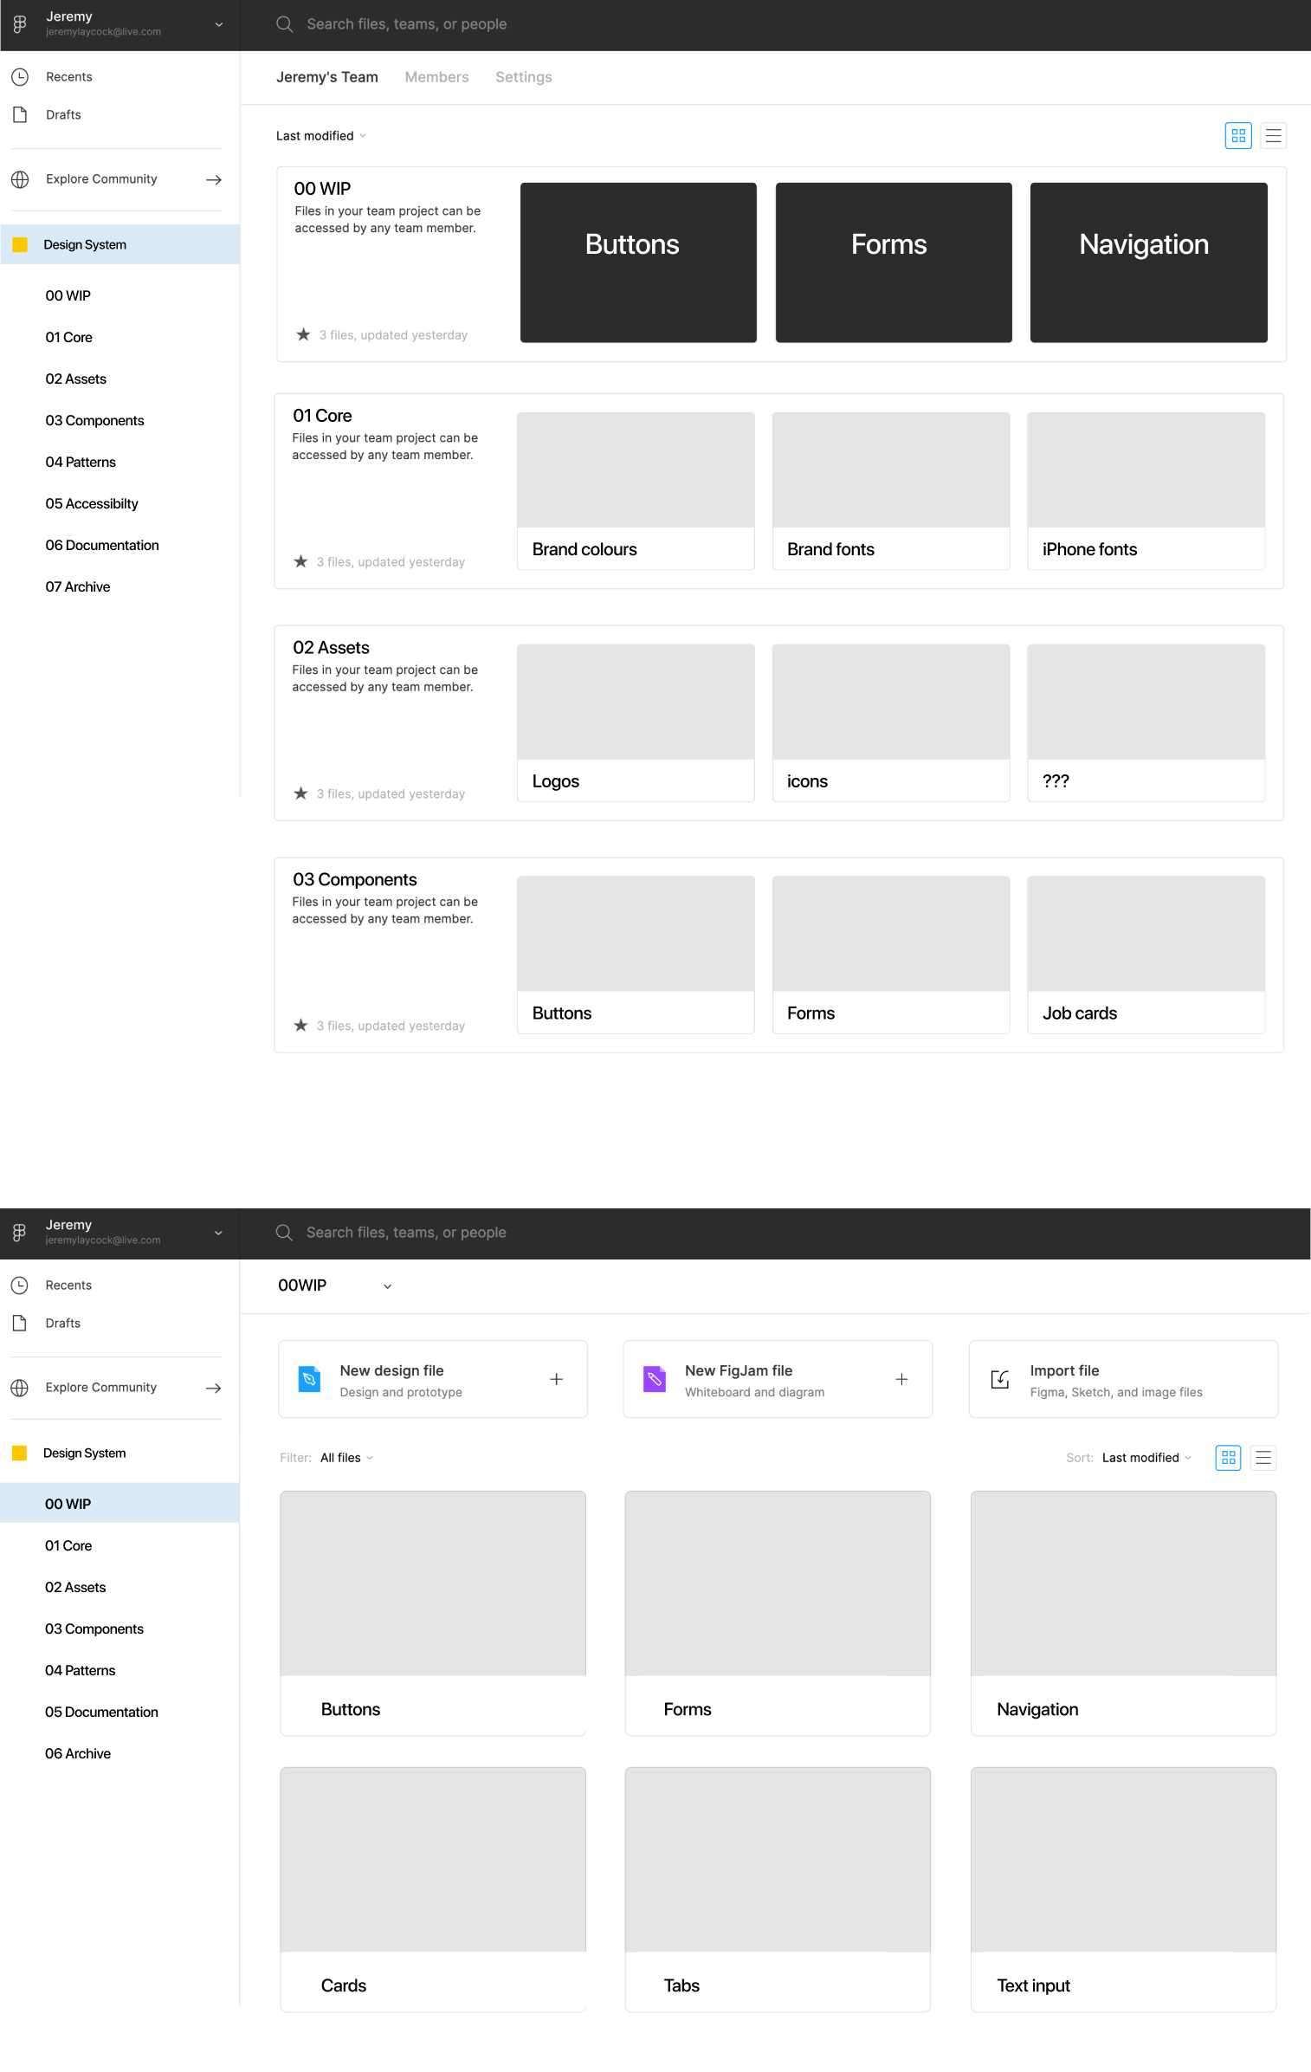This screenshot has width=1311, height=2072.
Task: Click the purple New FigJam file icon
Action: tap(655, 1379)
